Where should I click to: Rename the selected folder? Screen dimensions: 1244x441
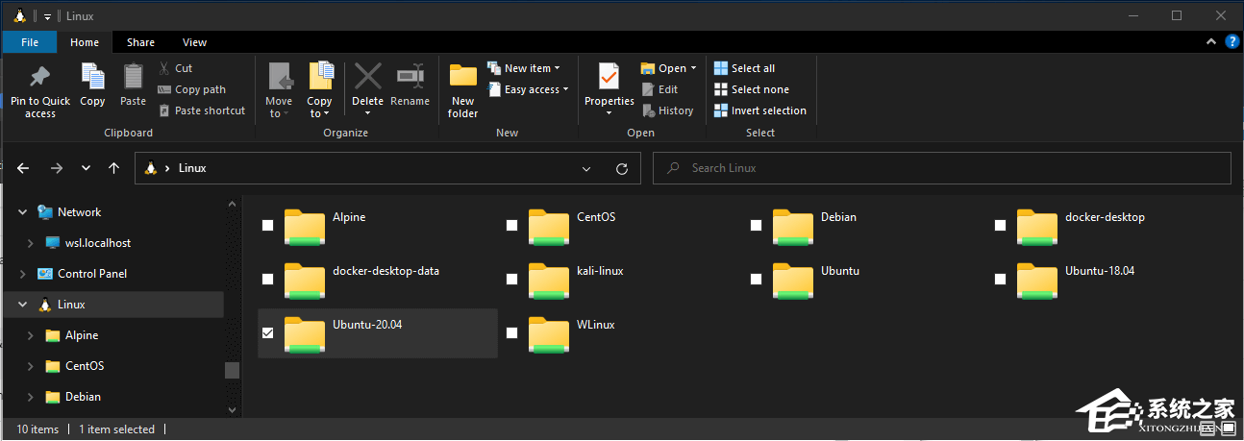(x=411, y=86)
